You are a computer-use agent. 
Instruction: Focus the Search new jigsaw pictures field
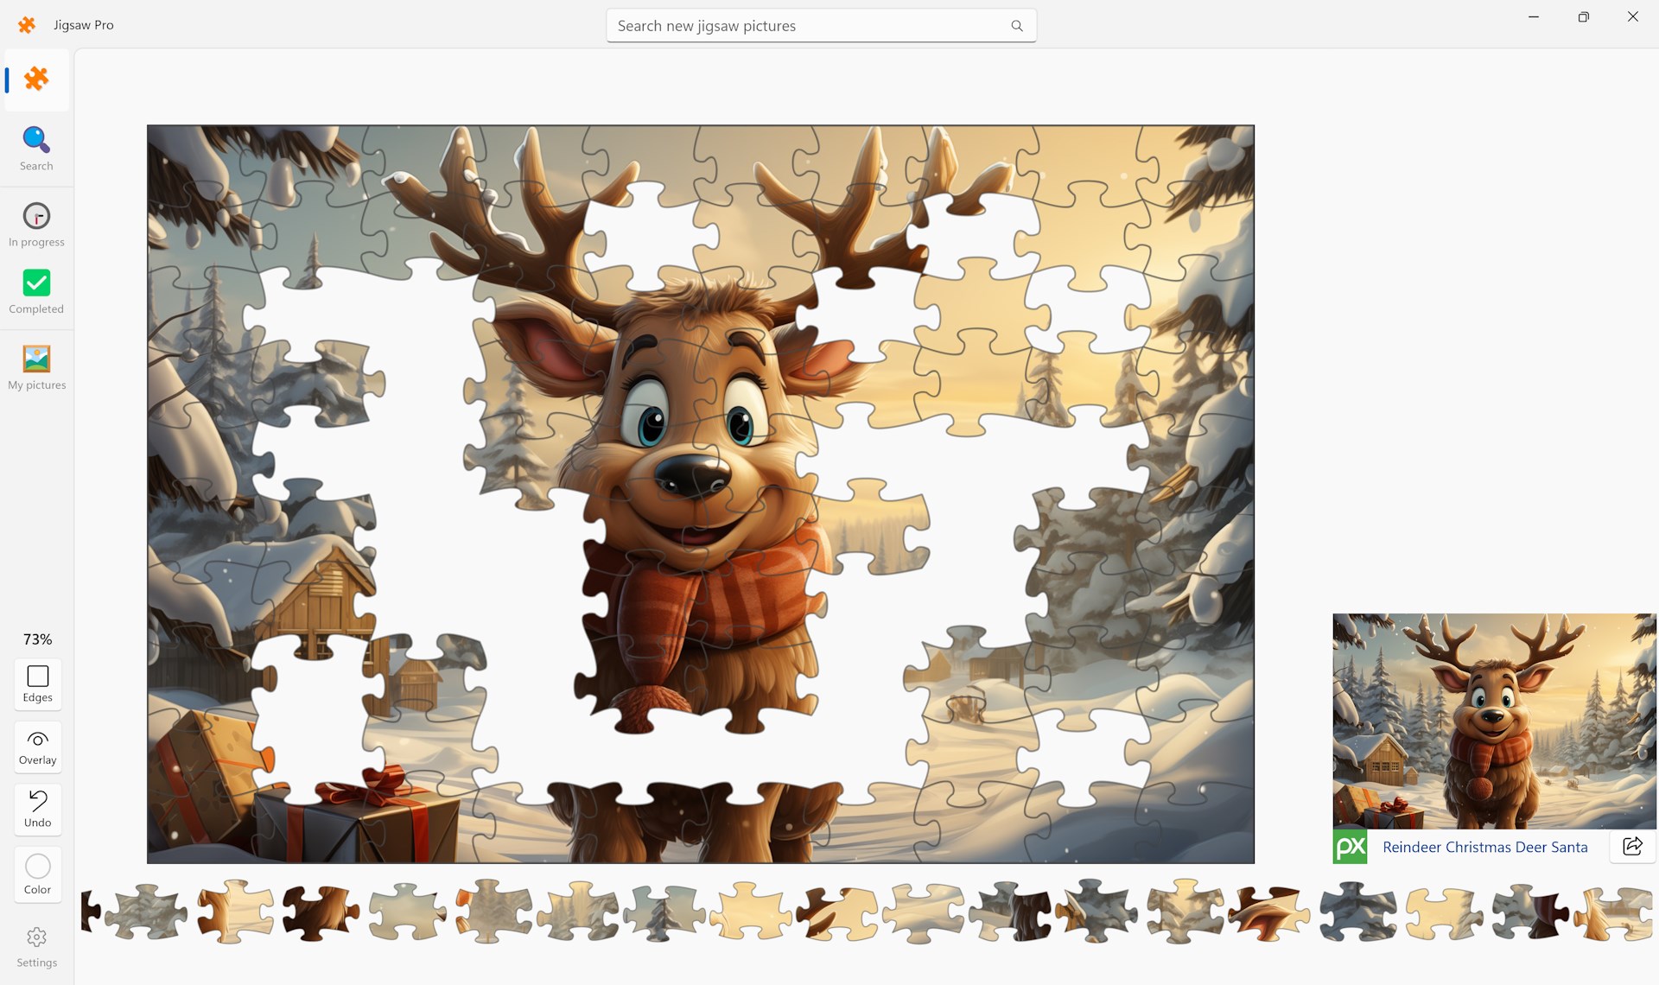pyautogui.click(x=804, y=26)
